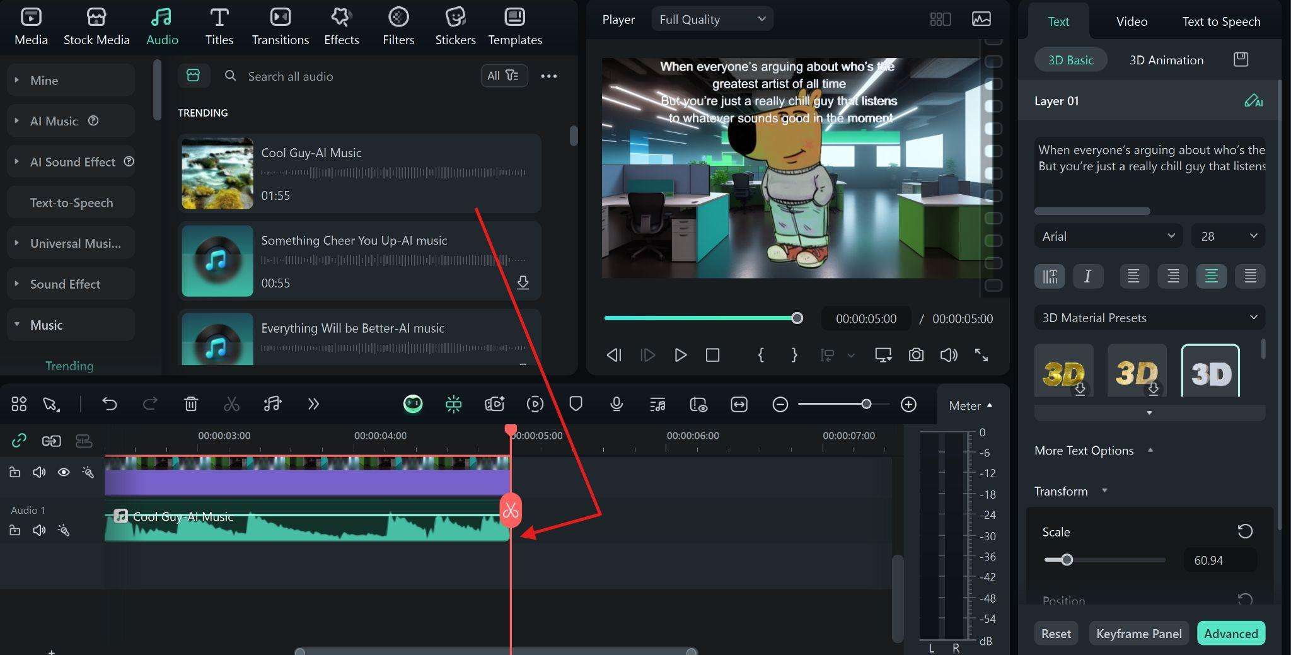Step to previous frame

pos(614,355)
